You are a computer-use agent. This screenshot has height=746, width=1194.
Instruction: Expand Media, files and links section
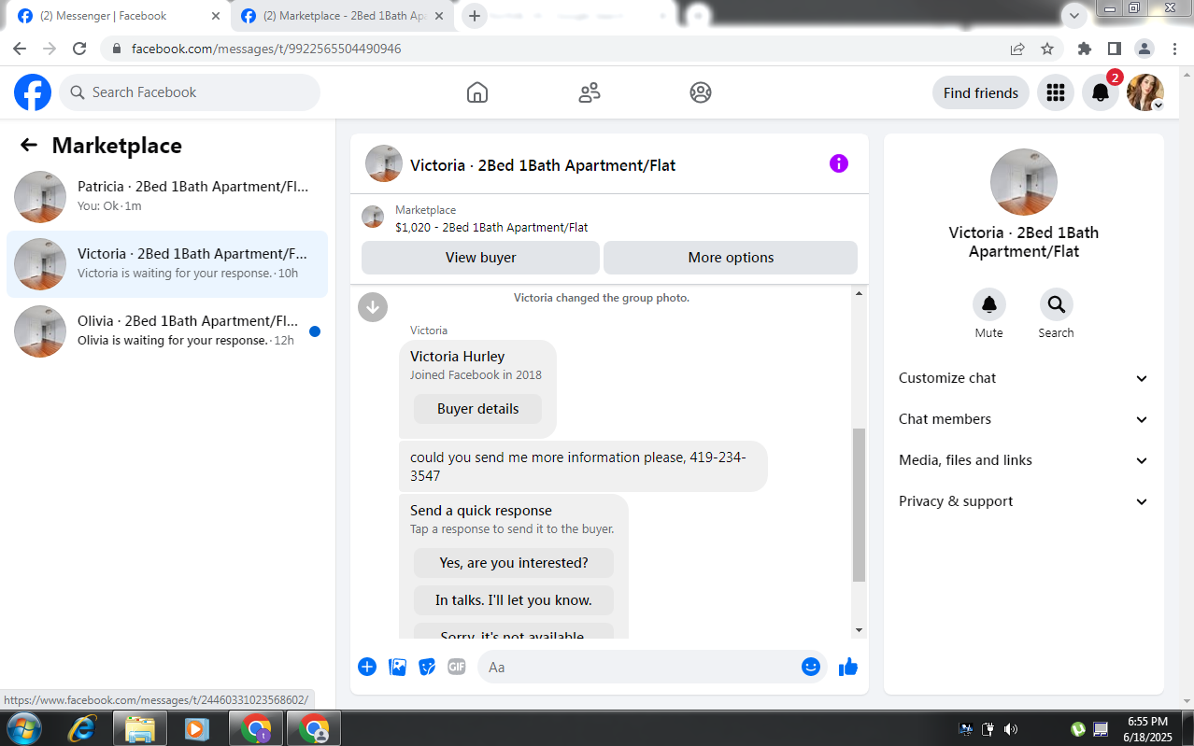1024,460
